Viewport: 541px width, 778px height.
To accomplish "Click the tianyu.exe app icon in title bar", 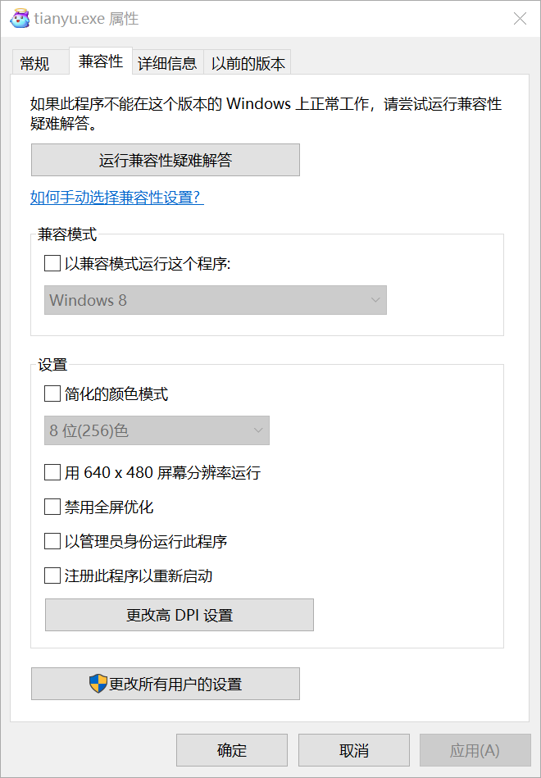I will point(19,18).
